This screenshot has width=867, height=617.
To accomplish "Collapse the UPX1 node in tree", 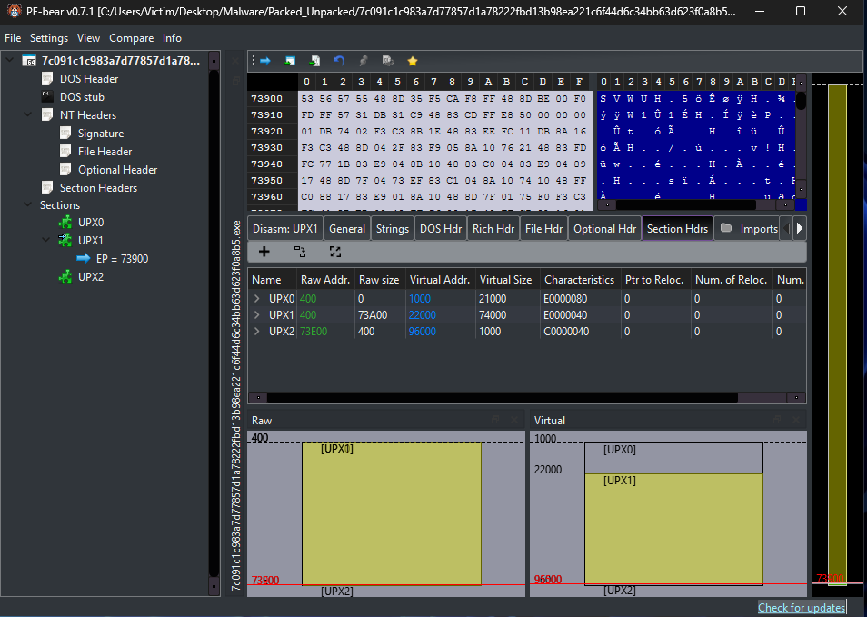I will point(47,241).
